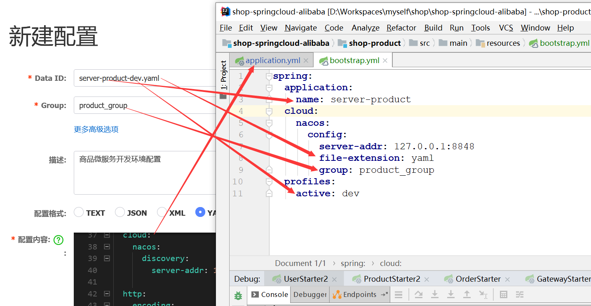This screenshot has width=591, height=306.
Task: Click the Step Over debugger icon
Action: 419,294
